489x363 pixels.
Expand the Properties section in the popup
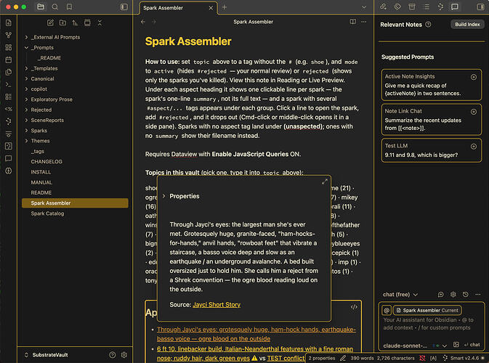click(163, 196)
